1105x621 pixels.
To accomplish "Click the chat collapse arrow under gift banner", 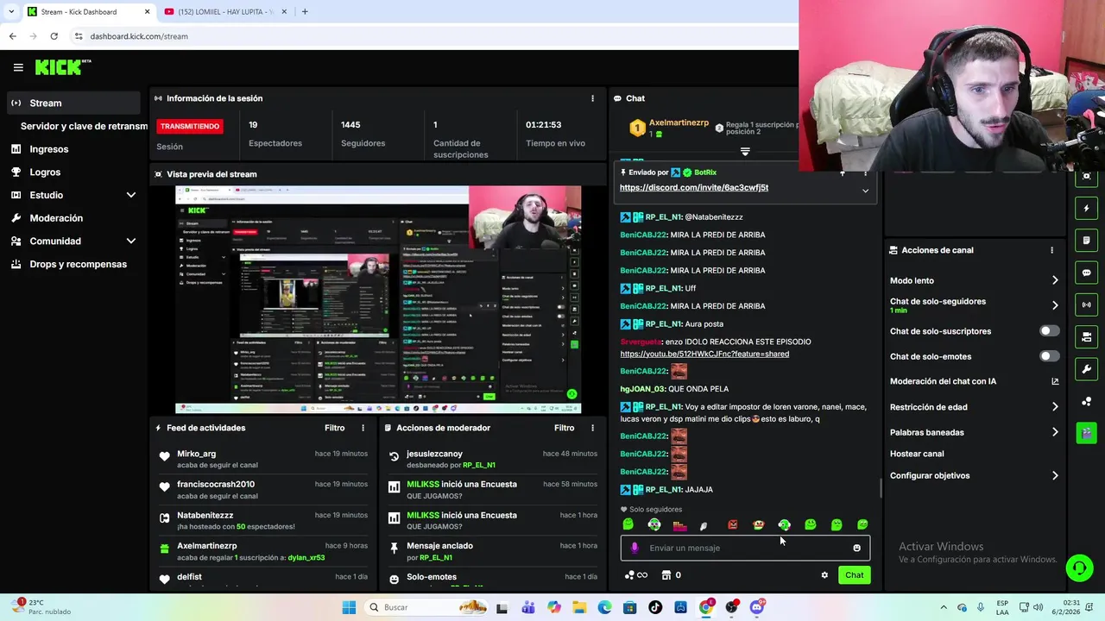I will 745,152.
